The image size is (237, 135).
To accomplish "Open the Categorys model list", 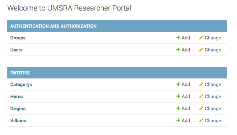I will click(21, 85).
